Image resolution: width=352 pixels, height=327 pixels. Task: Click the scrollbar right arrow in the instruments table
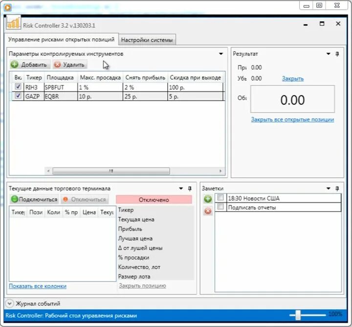pyautogui.click(x=220, y=171)
